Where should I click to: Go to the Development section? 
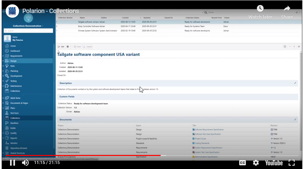click(x=16, y=76)
